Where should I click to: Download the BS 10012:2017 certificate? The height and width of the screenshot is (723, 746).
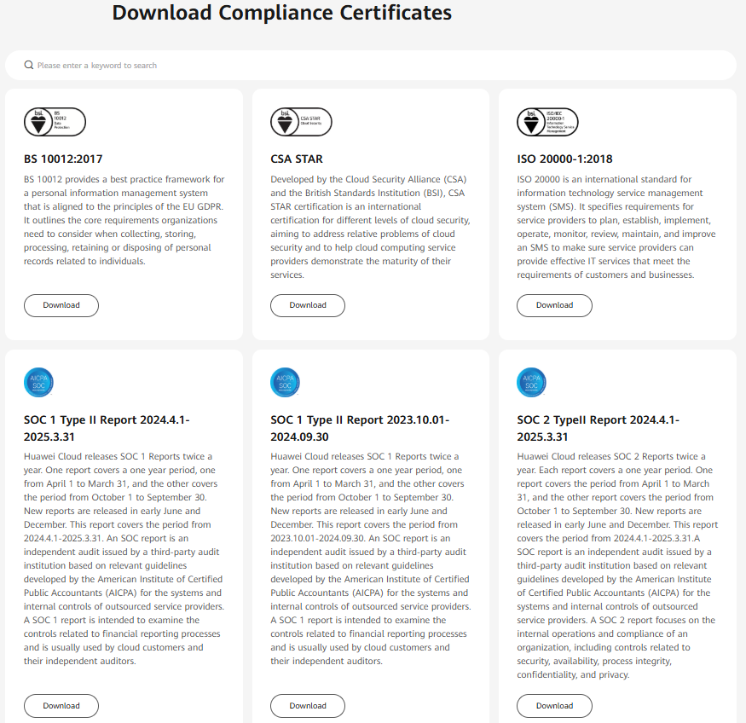point(61,305)
